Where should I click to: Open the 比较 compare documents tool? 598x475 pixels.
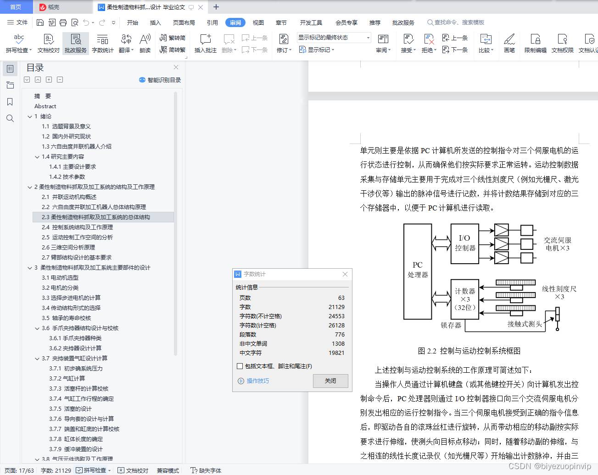(486, 44)
